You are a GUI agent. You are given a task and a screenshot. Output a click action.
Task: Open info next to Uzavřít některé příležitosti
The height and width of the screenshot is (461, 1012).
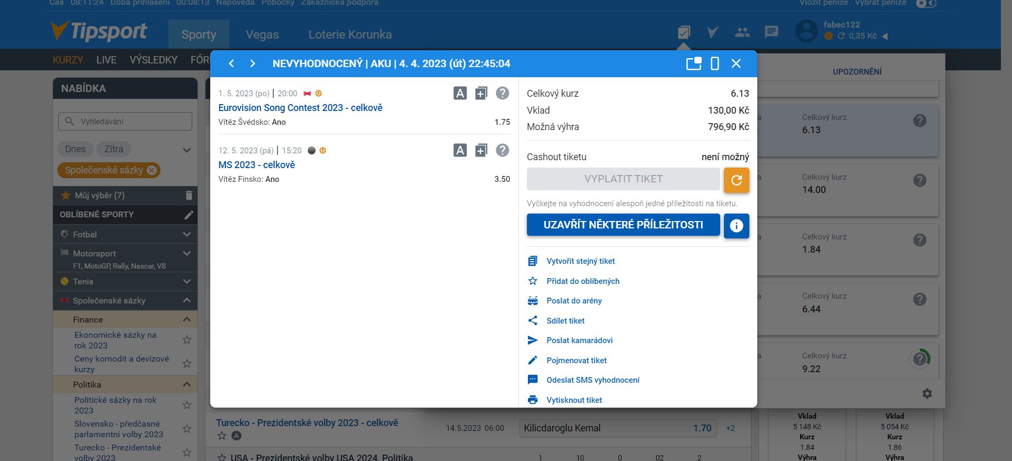(737, 226)
